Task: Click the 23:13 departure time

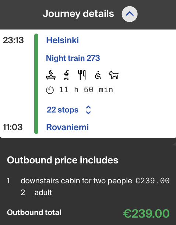Action: tap(13, 40)
